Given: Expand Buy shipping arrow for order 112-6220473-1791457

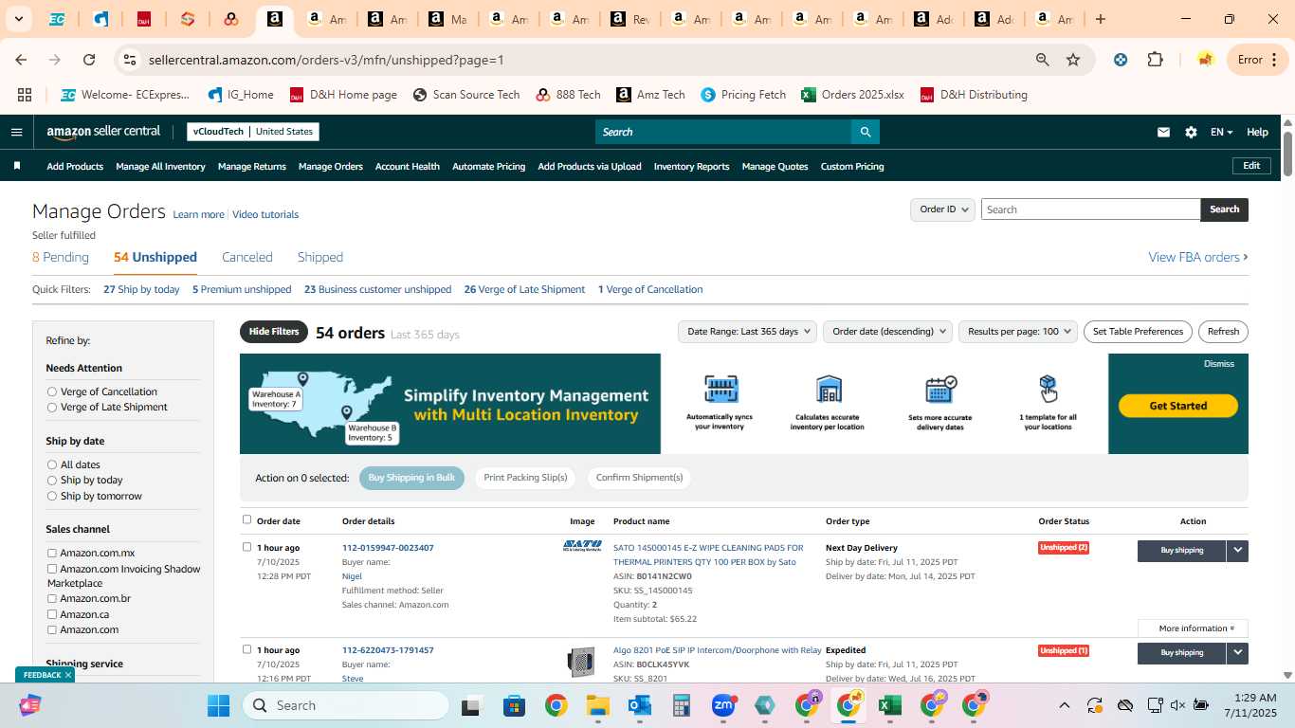Looking at the screenshot, I should pos(1237,653).
